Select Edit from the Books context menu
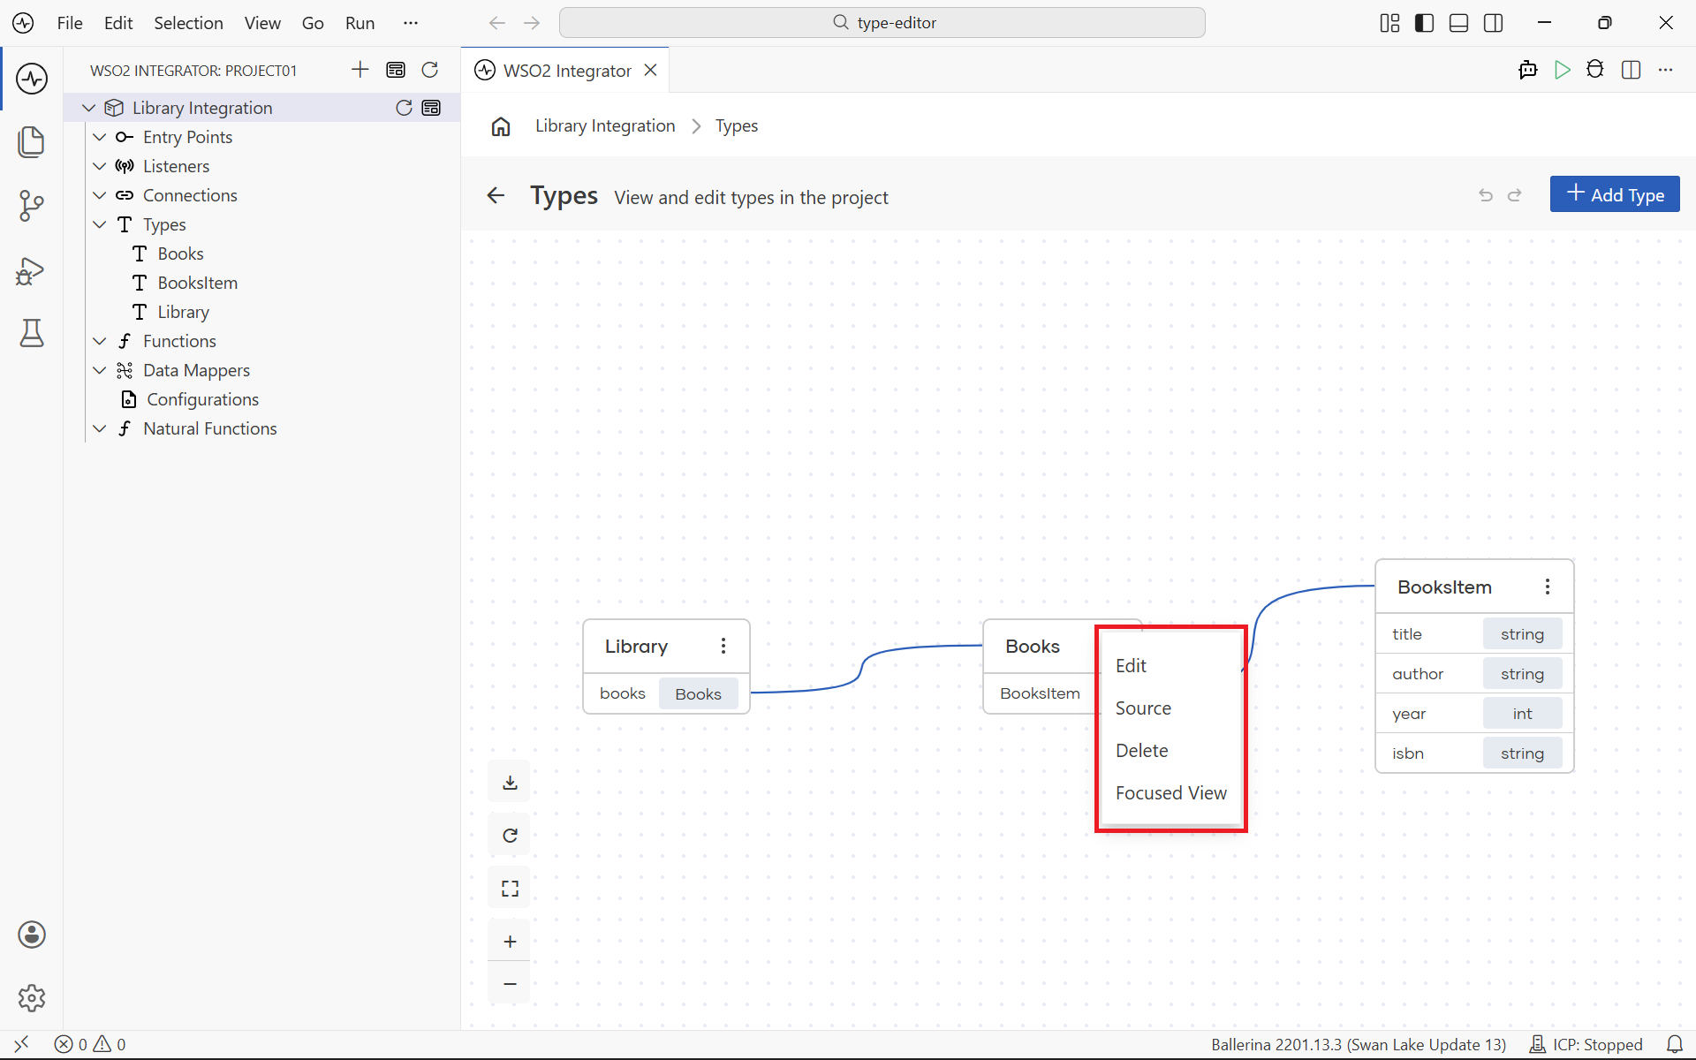The image size is (1696, 1060). point(1171,666)
